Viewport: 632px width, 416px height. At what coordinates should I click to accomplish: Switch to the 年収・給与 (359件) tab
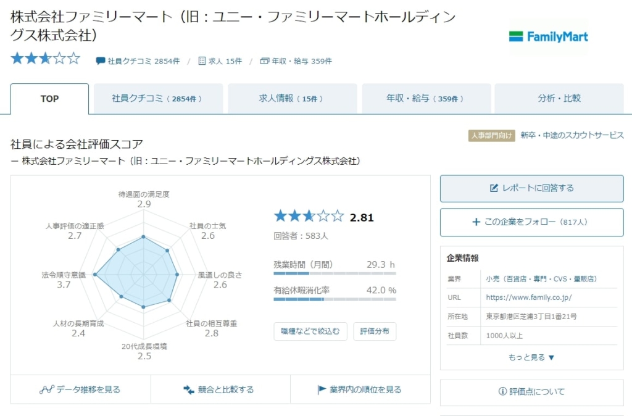click(x=426, y=99)
